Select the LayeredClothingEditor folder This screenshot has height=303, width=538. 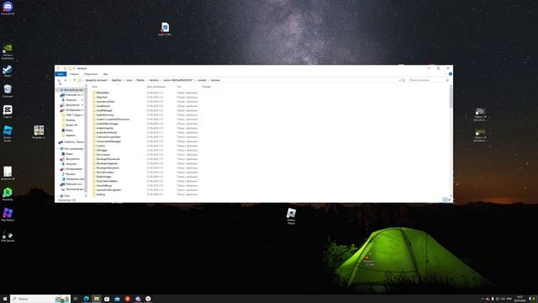[x=108, y=190]
